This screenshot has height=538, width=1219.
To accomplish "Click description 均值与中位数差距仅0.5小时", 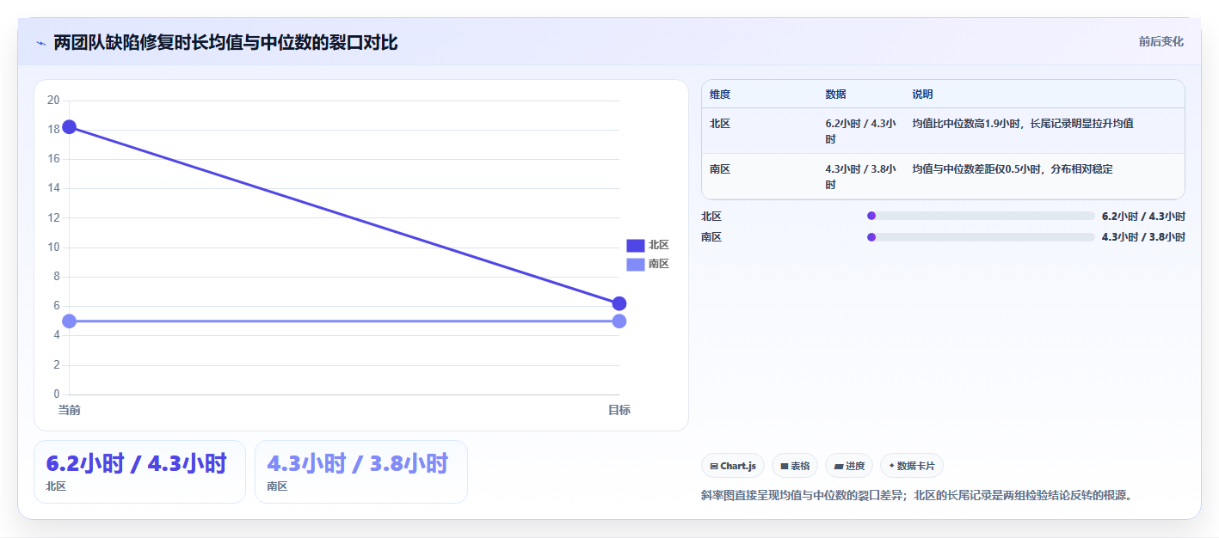I will point(1013,169).
